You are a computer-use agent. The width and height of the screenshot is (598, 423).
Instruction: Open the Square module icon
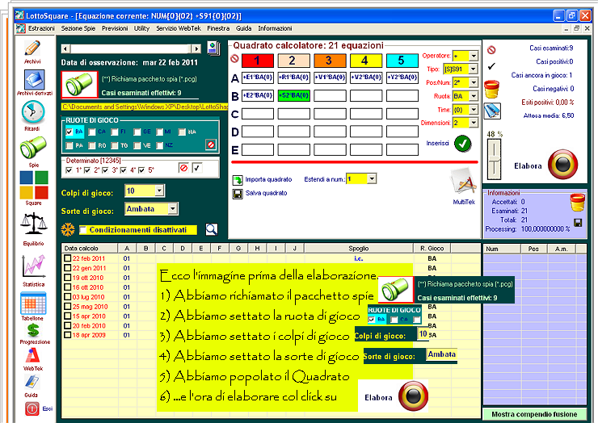pyautogui.click(x=34, y=185)
